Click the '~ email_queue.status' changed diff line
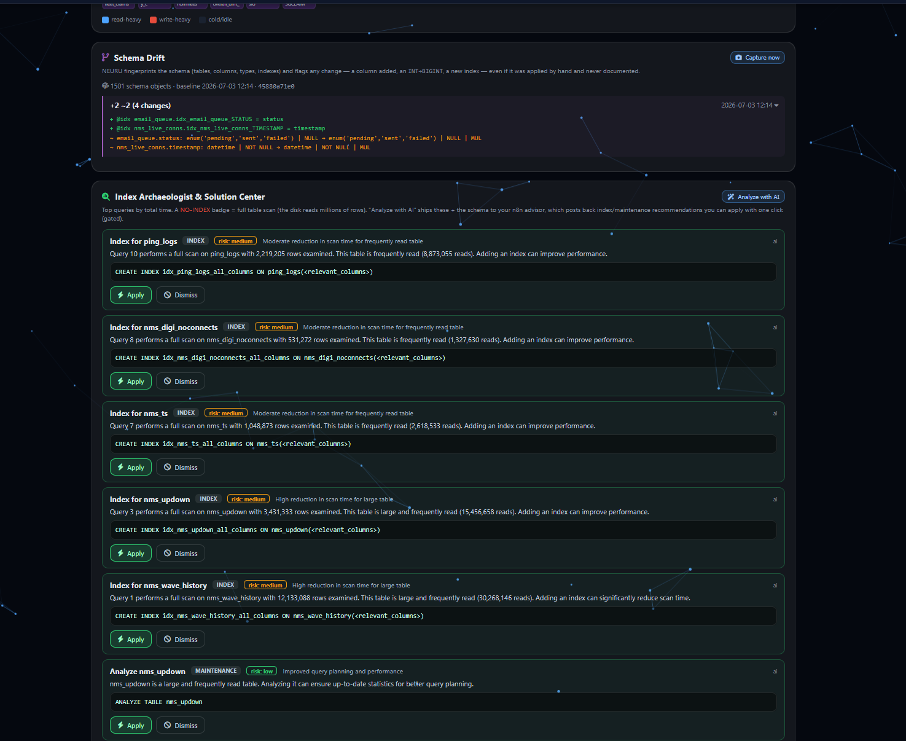The width and height of the screenshot is (906, 741). (295, 138)
